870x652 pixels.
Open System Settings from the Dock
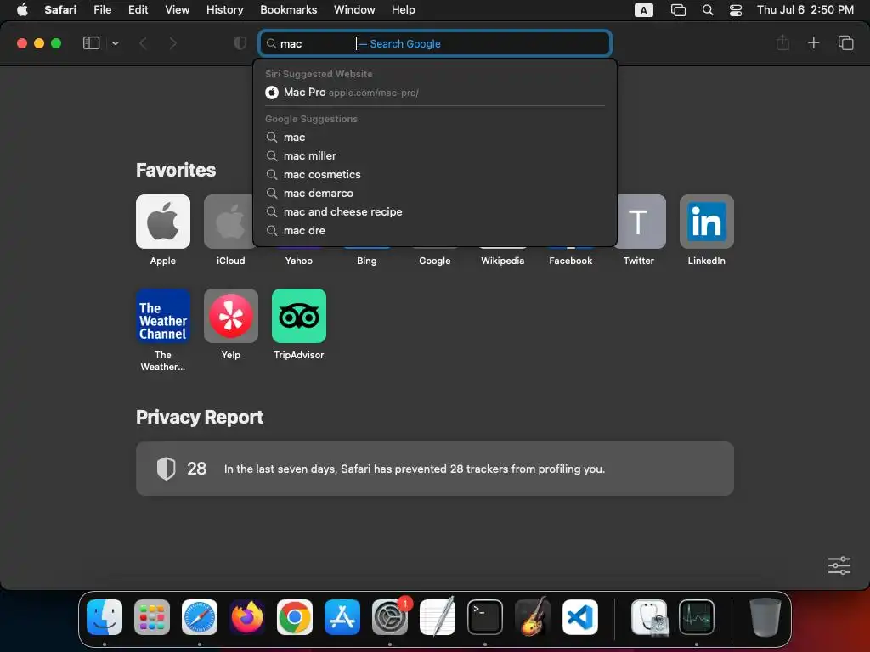click(x=389, y=616)
